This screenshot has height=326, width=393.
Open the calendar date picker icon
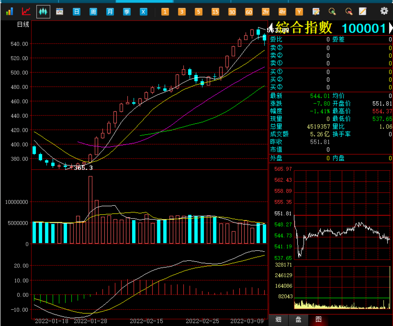pos(60,12)
